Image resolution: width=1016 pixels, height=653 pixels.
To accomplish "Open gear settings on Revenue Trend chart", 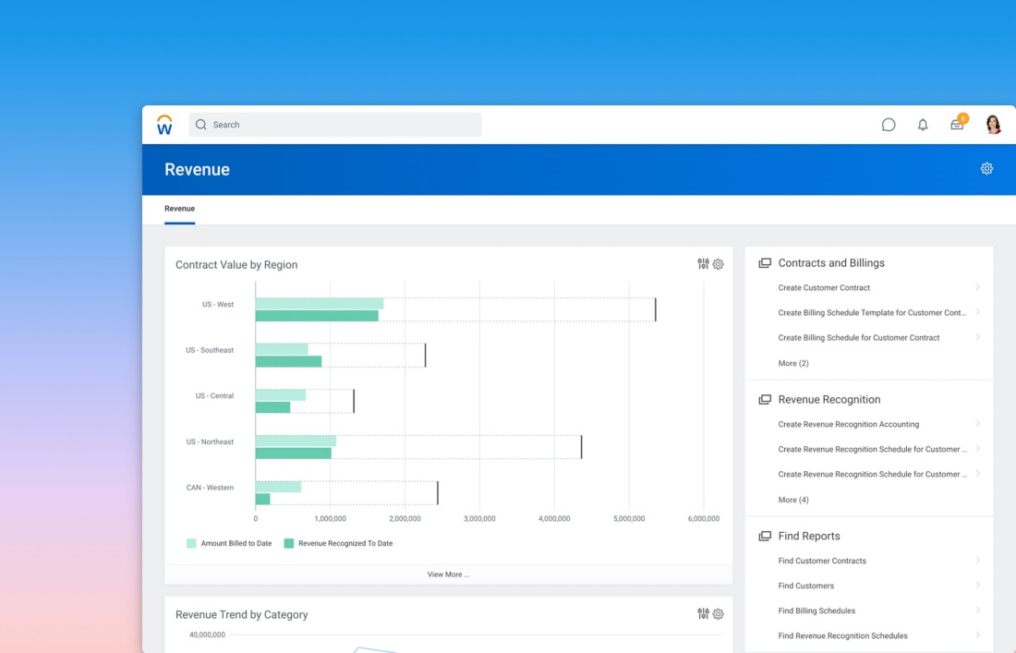I will (x=719, y=614).
